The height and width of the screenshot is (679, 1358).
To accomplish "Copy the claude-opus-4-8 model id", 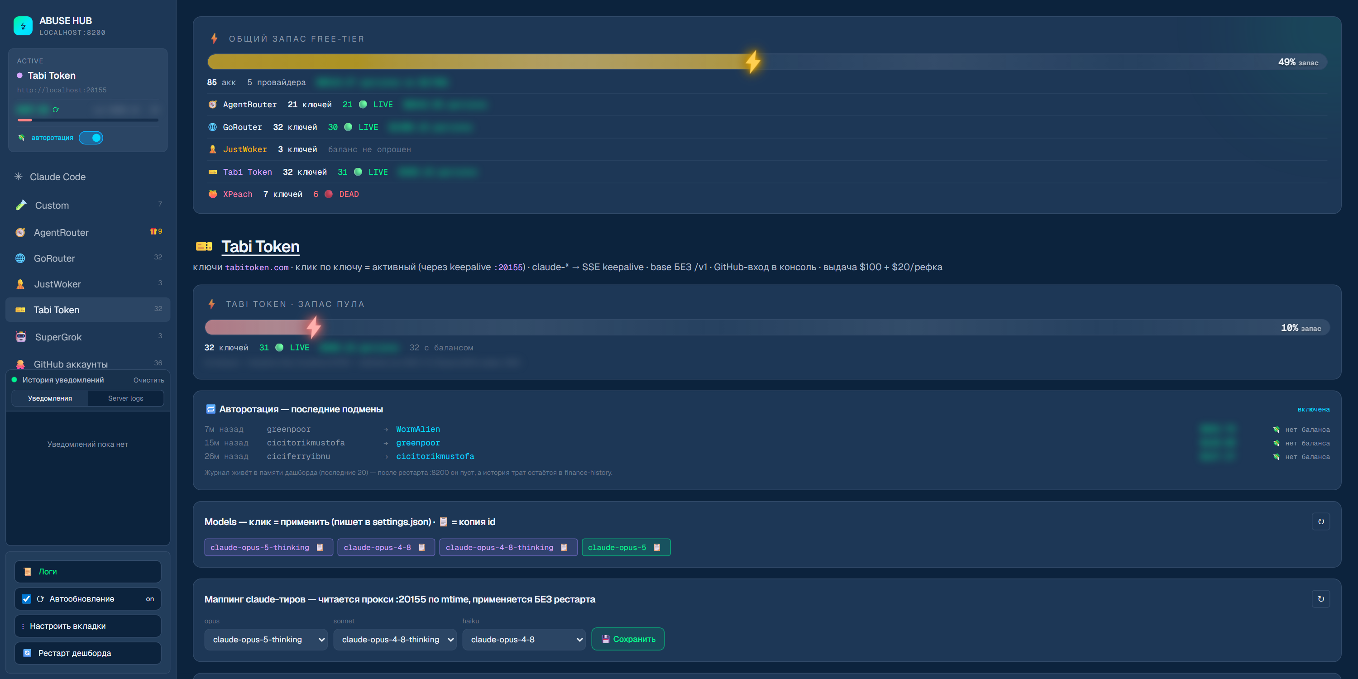I will (x=421, y=547).
